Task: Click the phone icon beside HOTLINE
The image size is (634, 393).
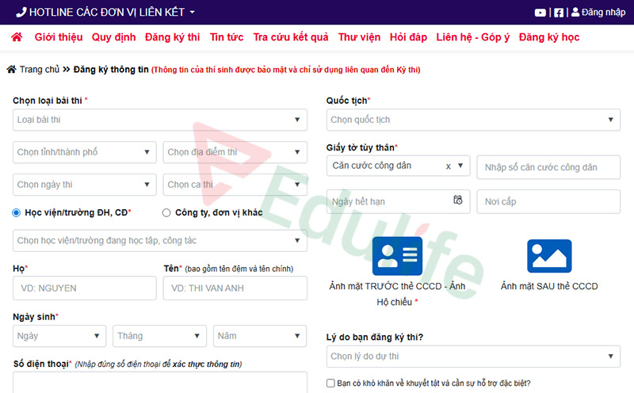Action: (21, 12)
